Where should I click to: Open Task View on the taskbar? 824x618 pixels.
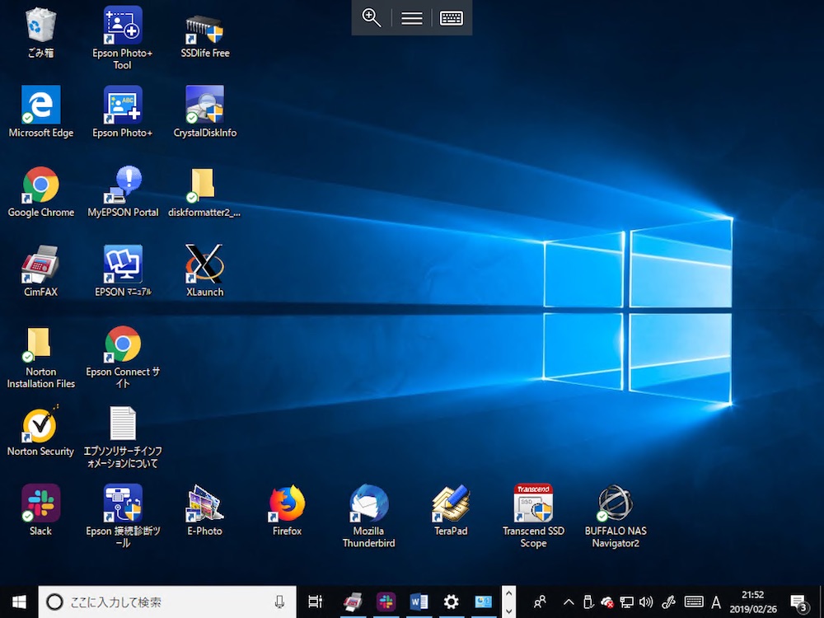click(x=316, y=602)
